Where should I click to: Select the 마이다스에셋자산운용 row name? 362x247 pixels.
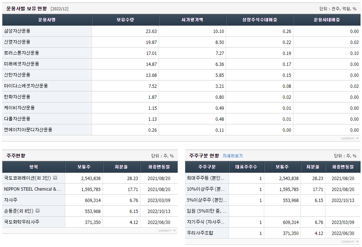26,86
